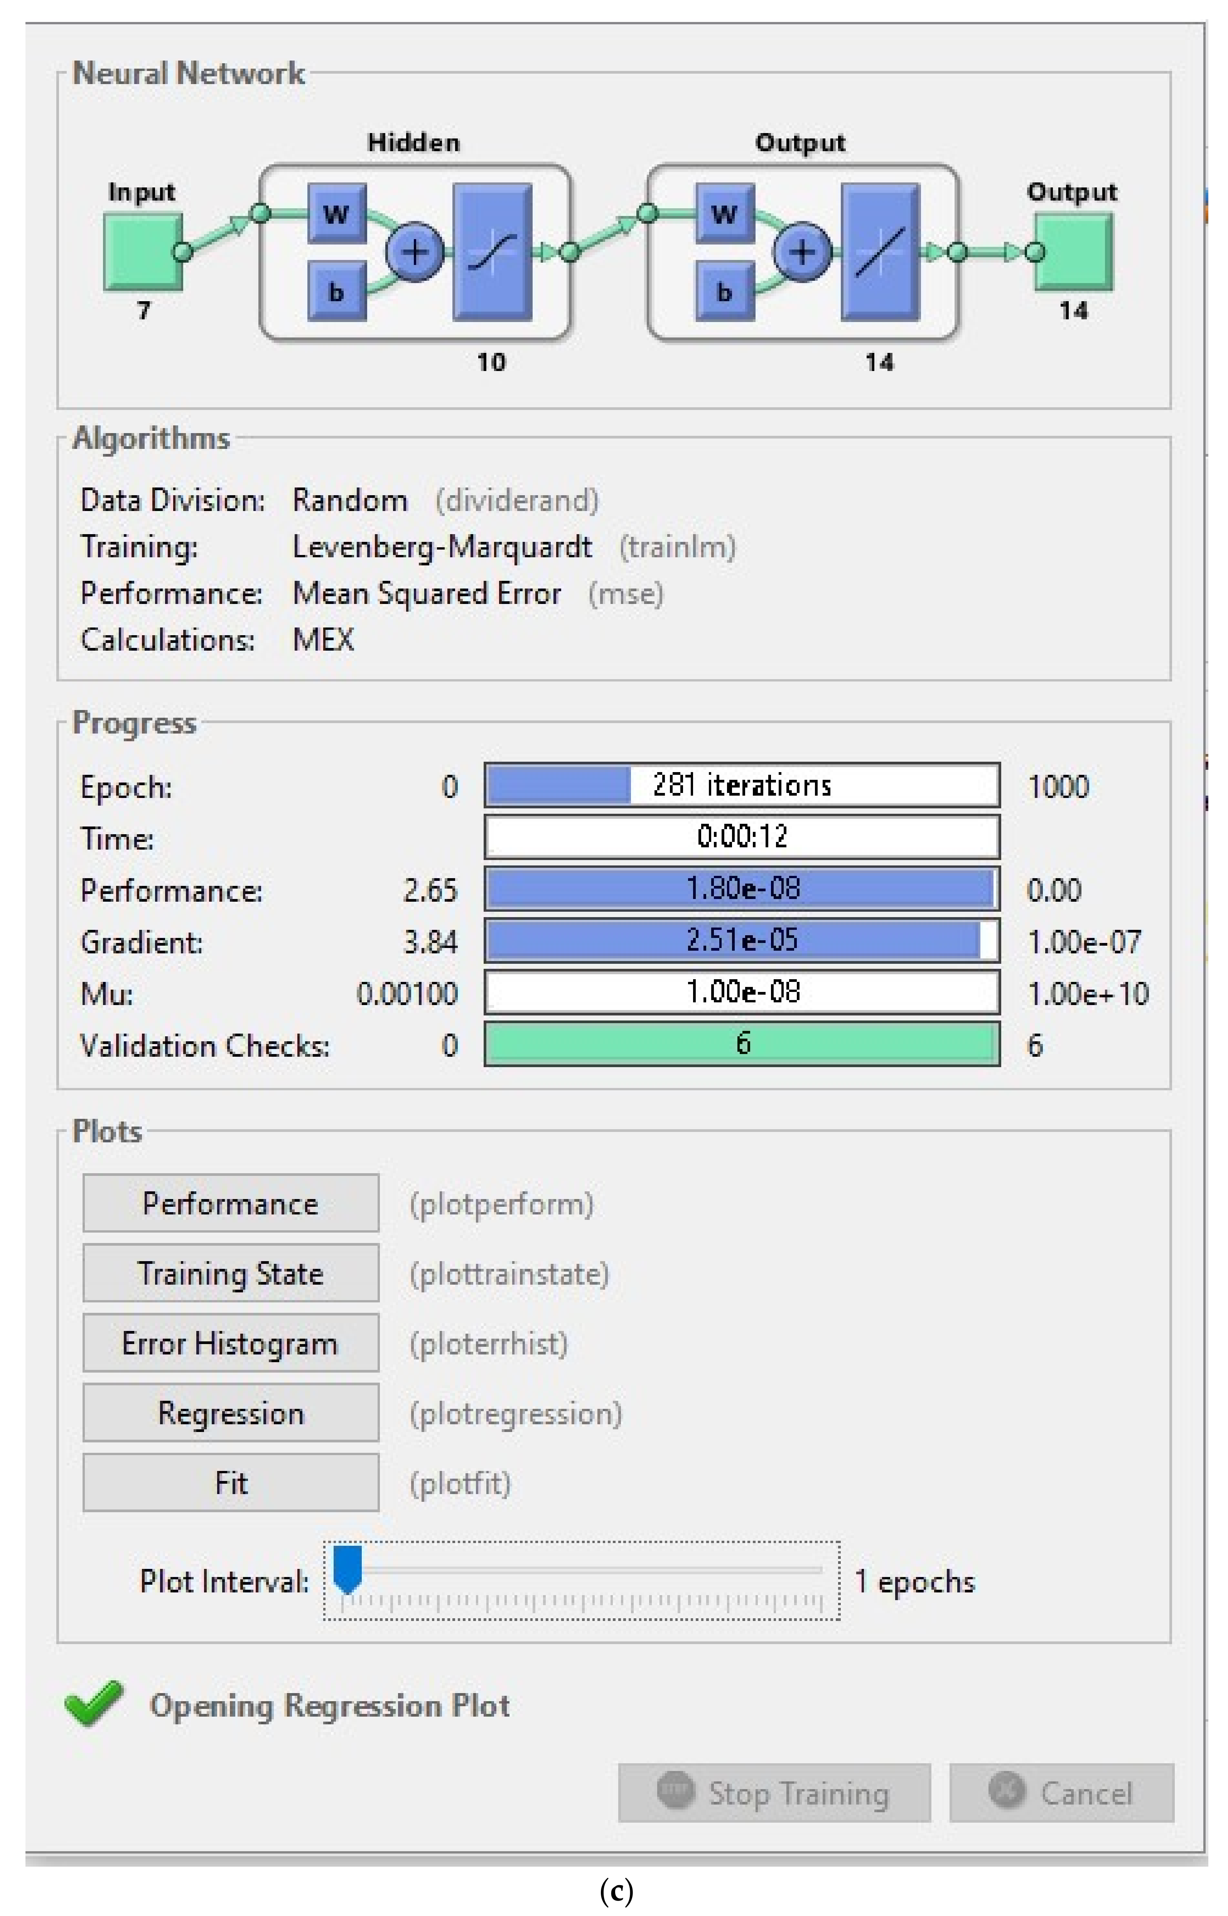This screenshot has width=1228, height=1916.
Task: Click the green Input block icon
Action: [x=142, y=251]
